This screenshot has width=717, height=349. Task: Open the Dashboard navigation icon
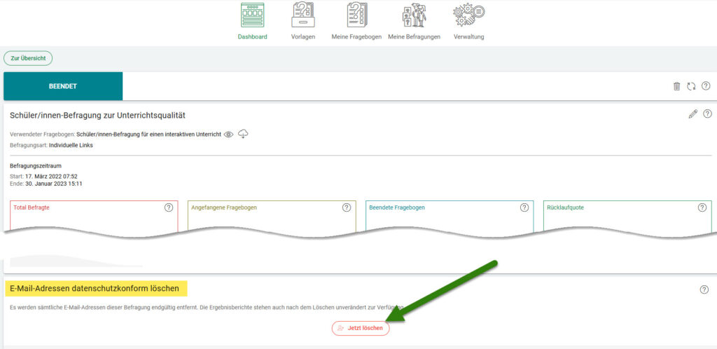pyautogui.click(x=252, y=15)
